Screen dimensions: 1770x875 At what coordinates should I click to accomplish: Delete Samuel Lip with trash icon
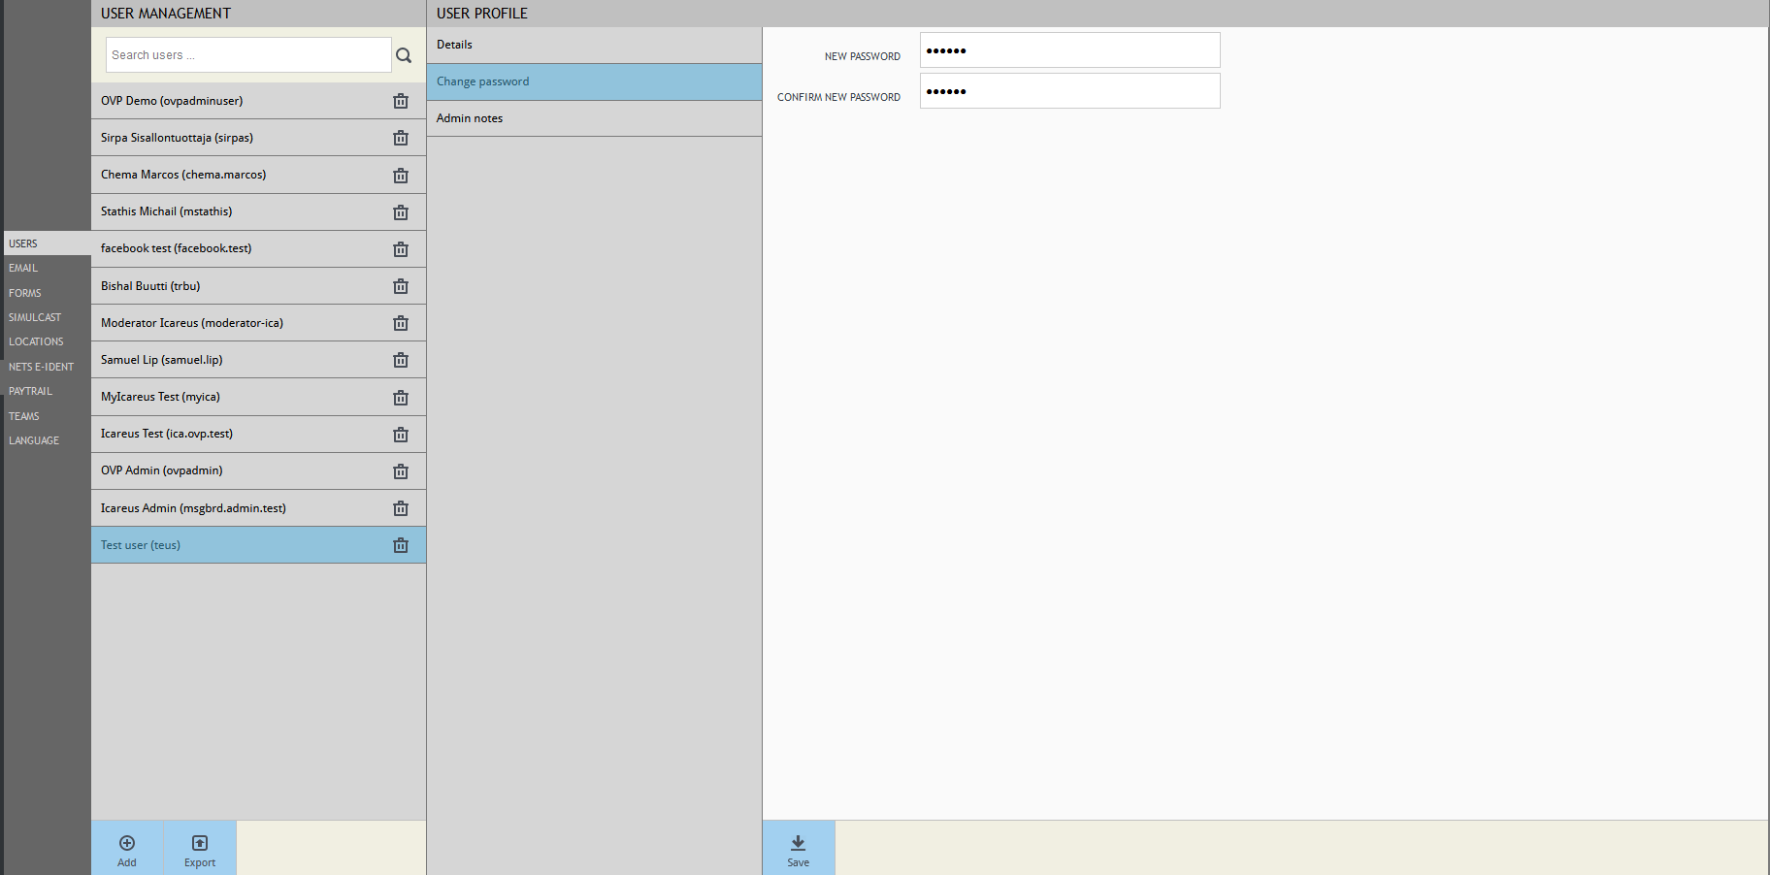pyautogui.click(x=400, y=360)
